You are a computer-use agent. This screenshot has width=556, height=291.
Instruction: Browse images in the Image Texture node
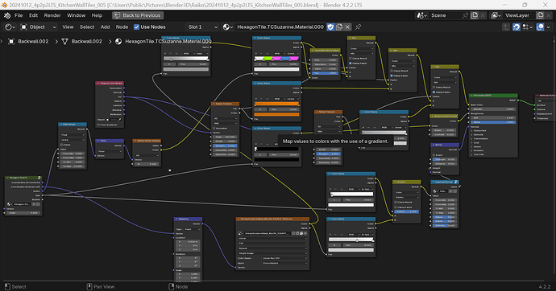[240, 233]
